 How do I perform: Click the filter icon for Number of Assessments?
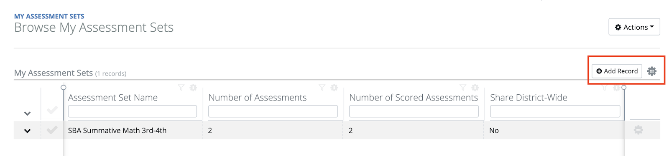[322, 88]
